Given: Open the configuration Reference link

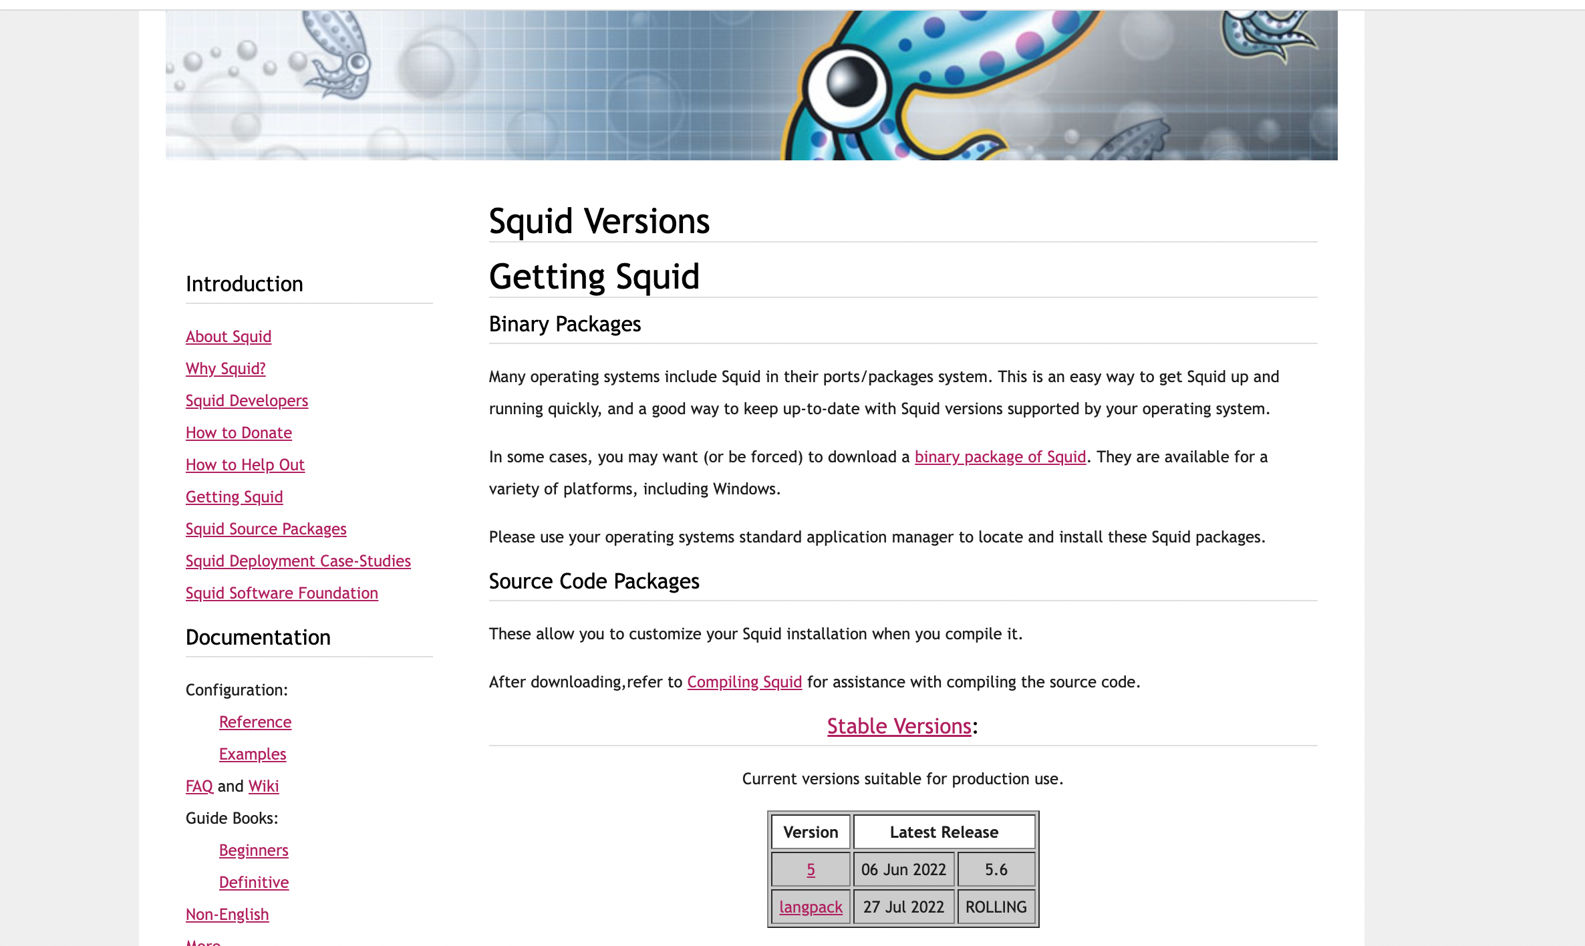Looking at the screenshot, I should tap(255, 722).
